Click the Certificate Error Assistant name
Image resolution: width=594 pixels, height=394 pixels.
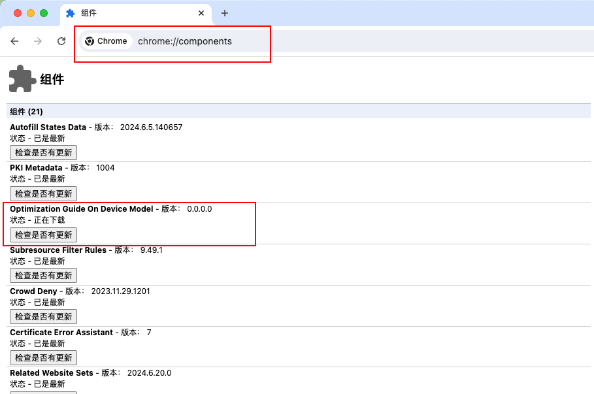[61, 333]
